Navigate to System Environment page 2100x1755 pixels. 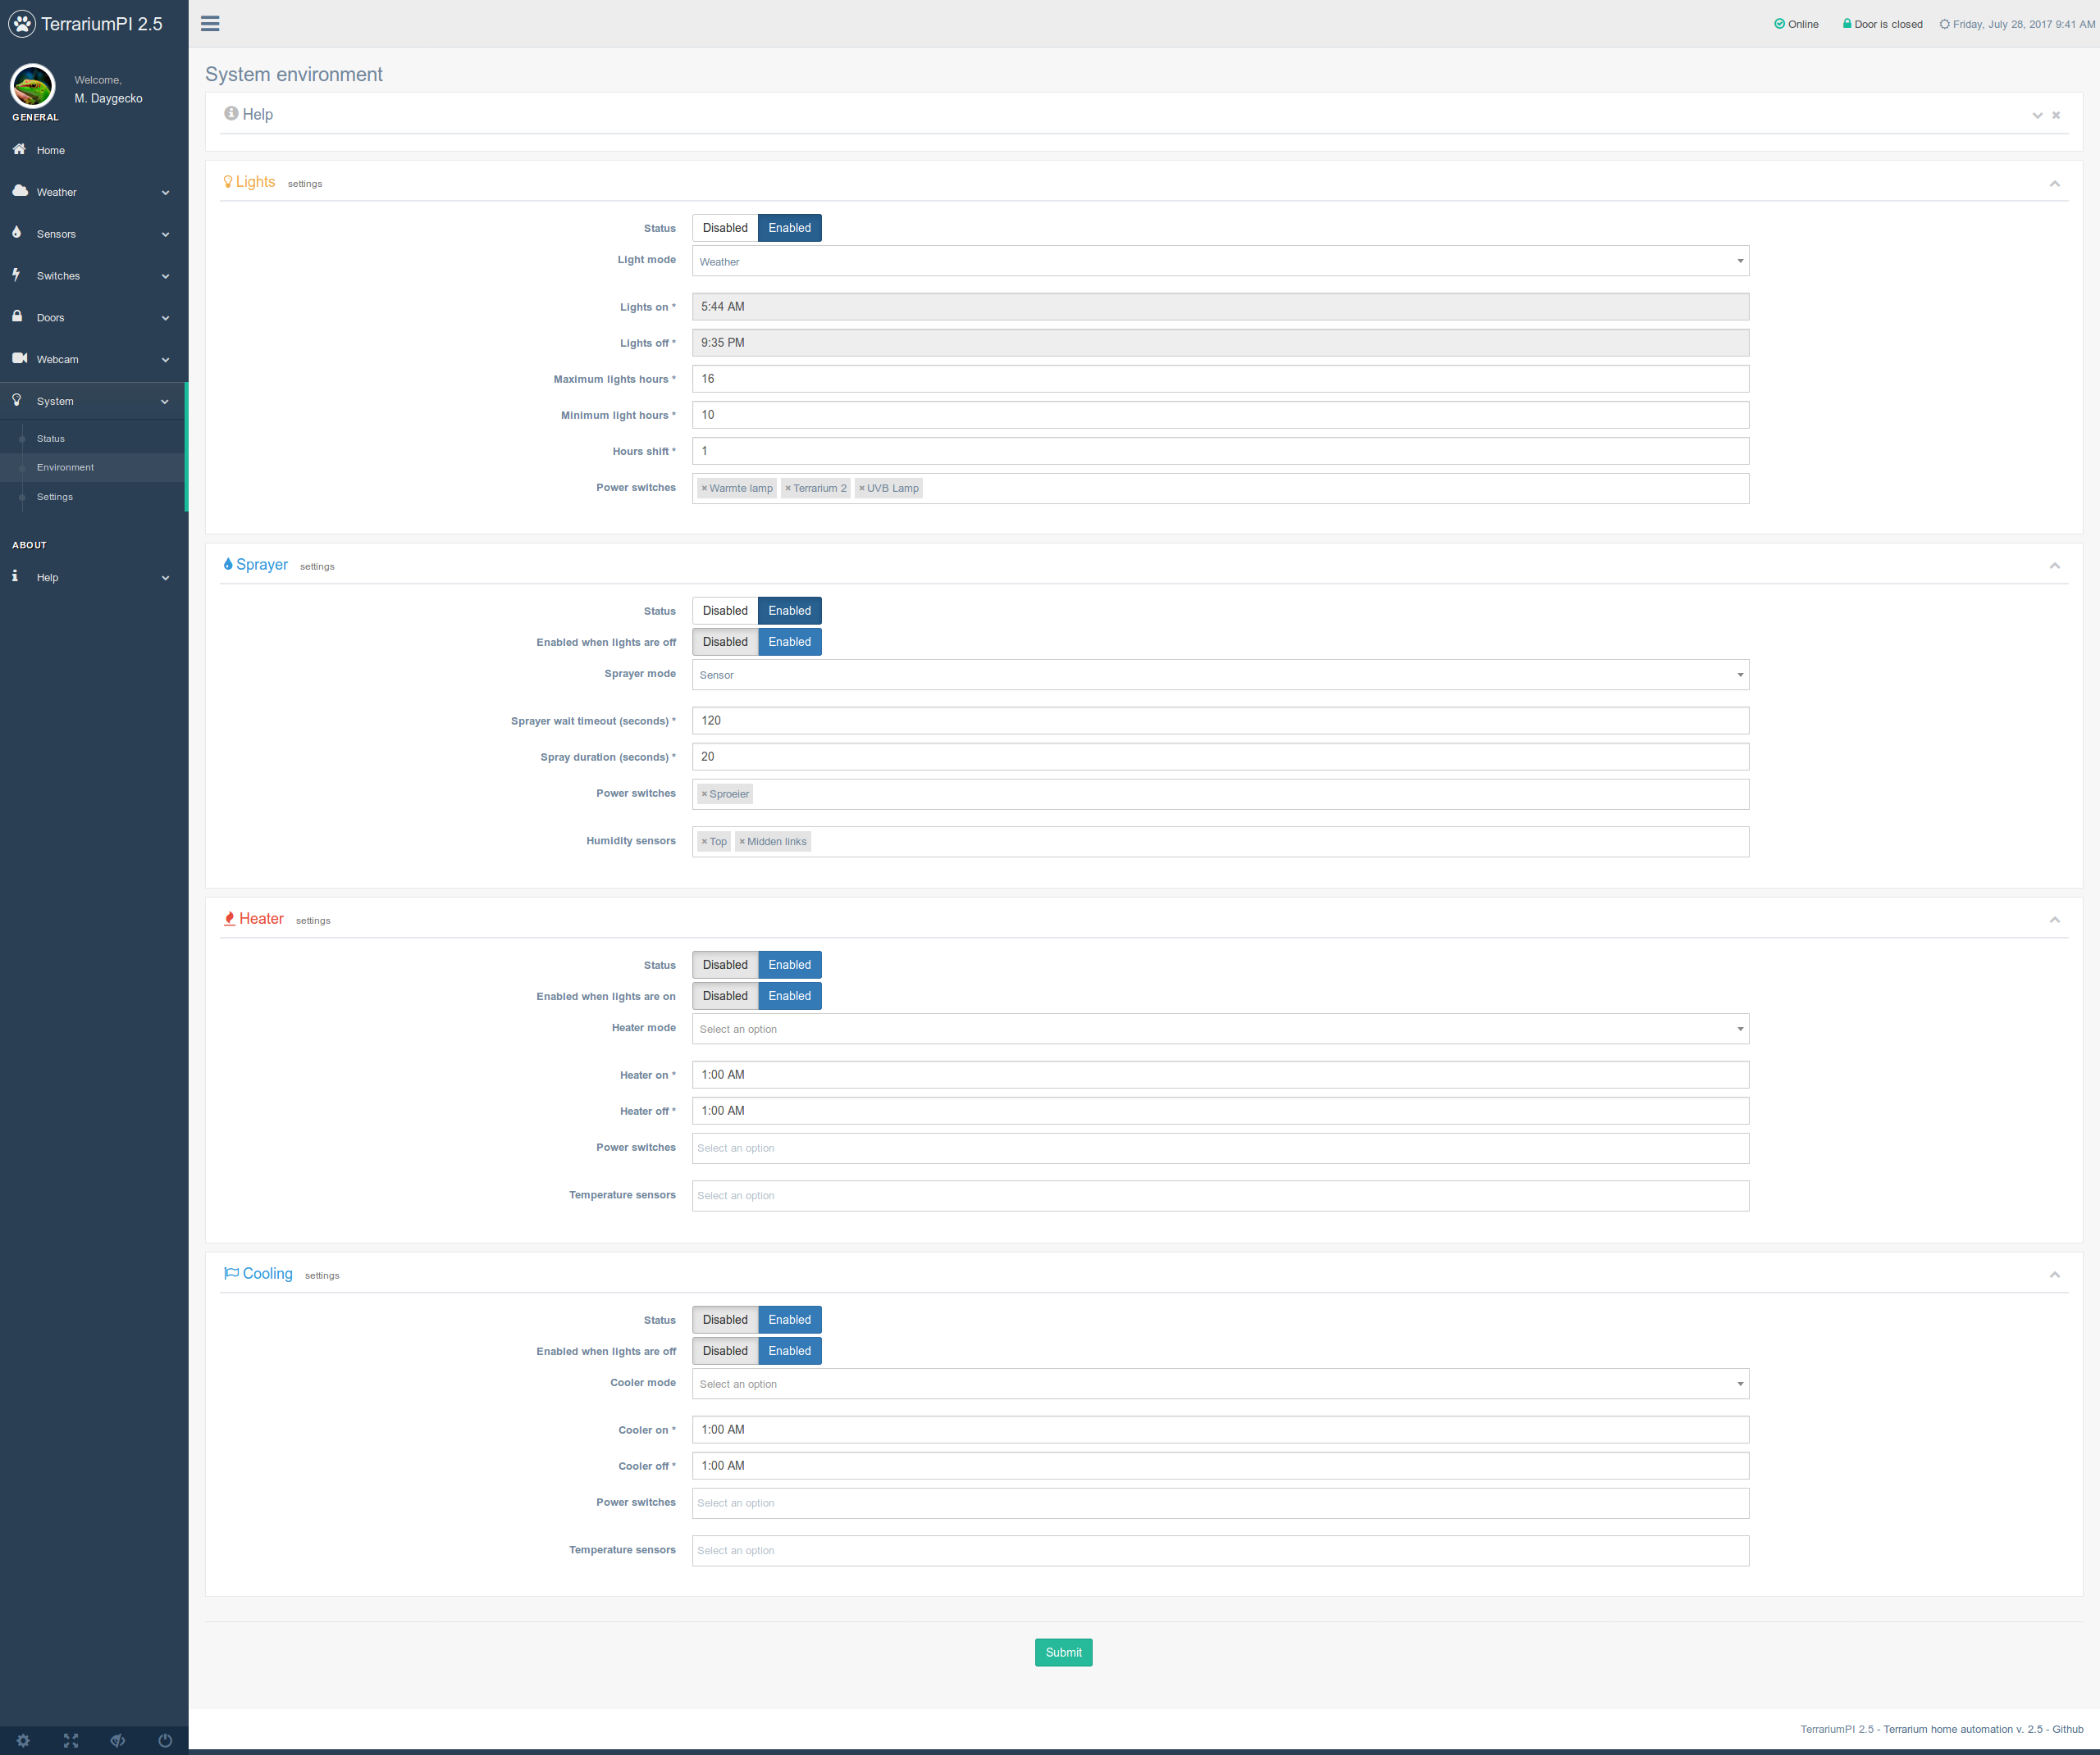pos(65,467)
